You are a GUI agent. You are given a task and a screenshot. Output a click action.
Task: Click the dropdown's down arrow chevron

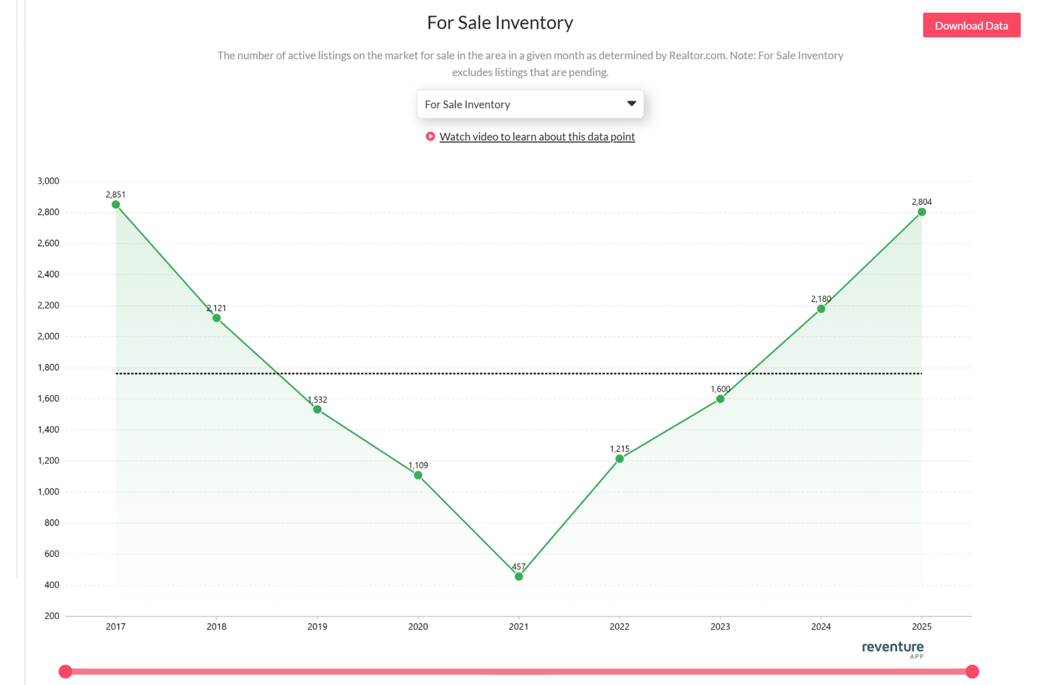point(631,103)
